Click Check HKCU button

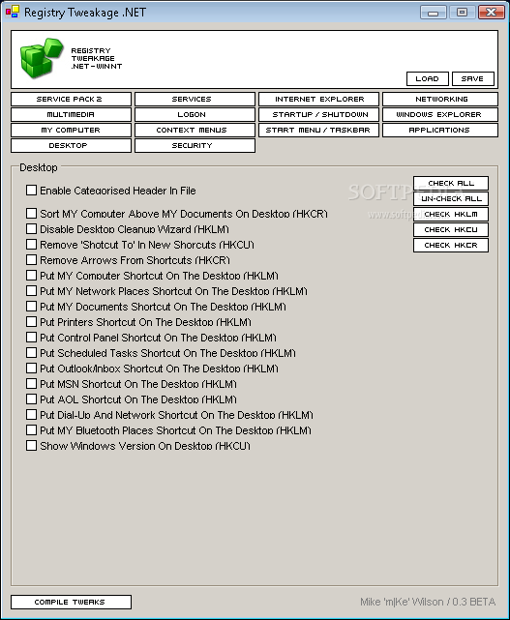451,229
